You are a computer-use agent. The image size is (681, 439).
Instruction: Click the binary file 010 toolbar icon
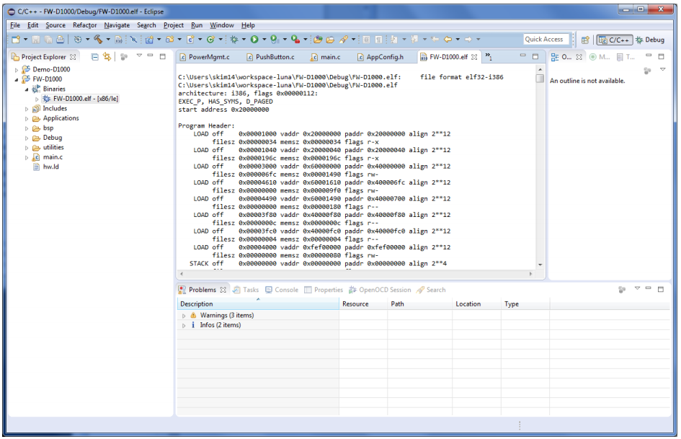click(x=119, y=40)
